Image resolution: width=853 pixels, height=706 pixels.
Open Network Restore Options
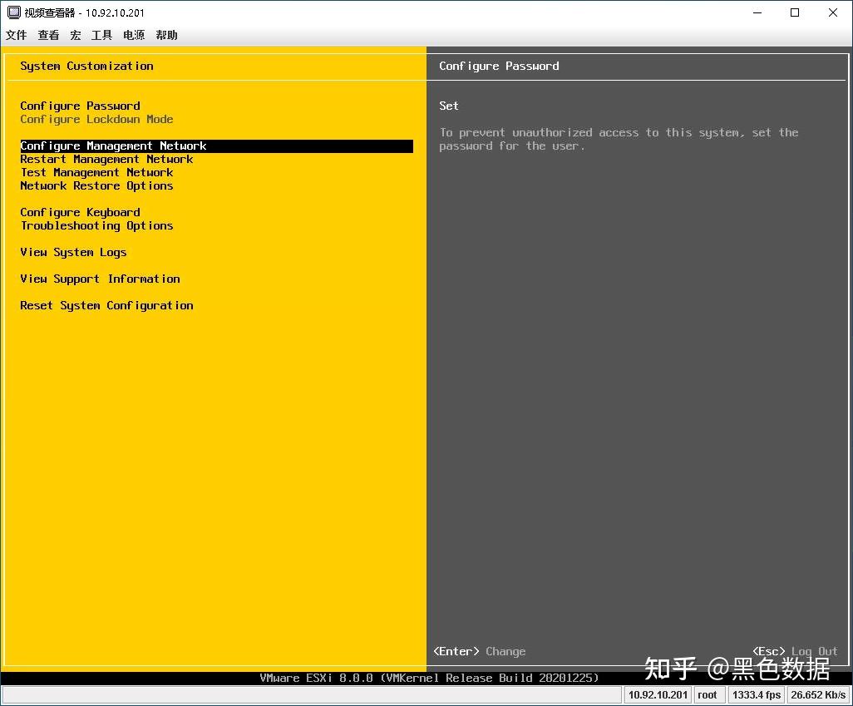(96, 185)
